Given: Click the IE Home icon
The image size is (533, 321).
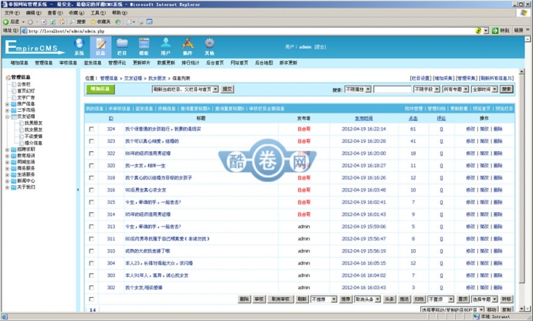Looking at the screenshot, I should (x=62, y=22).
